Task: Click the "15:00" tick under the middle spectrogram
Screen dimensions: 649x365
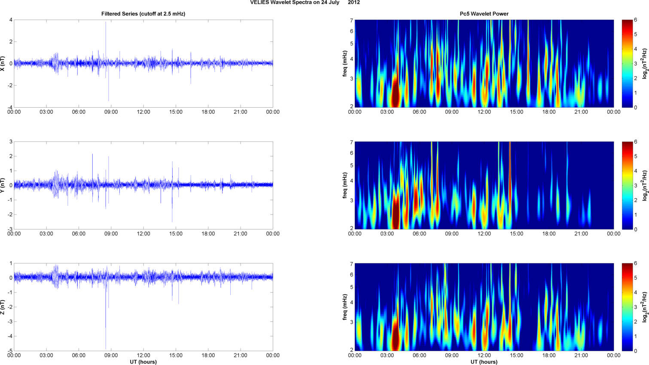Action: coord(517,234)
